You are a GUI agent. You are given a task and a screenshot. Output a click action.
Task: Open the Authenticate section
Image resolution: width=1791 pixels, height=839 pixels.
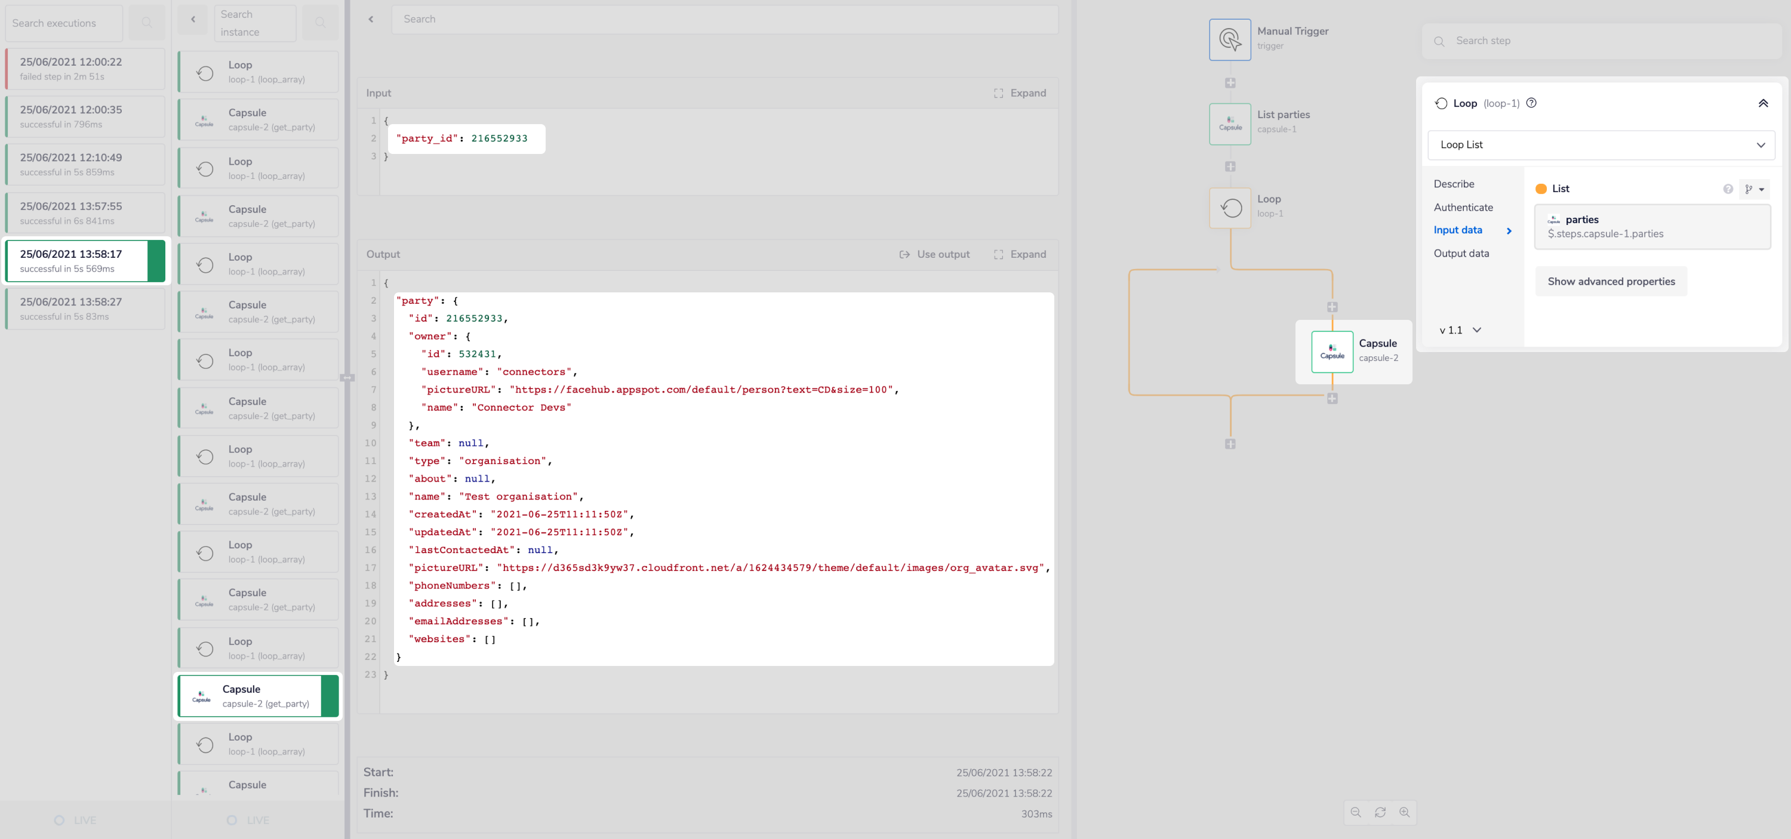pos(1463,207)
